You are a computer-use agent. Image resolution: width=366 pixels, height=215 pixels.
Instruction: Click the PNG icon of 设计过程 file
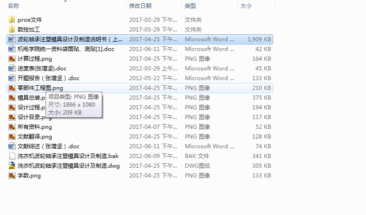tap(12, 107)
